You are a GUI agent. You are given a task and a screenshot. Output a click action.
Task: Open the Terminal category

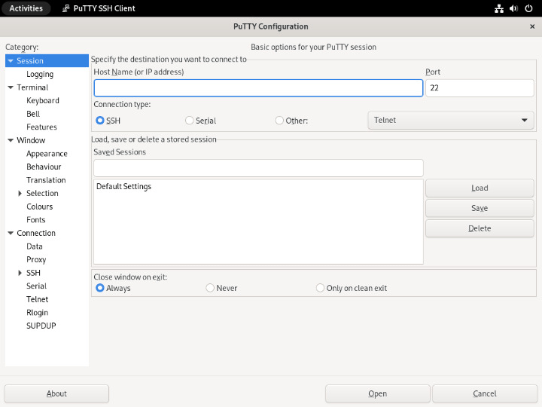[32, 87]
